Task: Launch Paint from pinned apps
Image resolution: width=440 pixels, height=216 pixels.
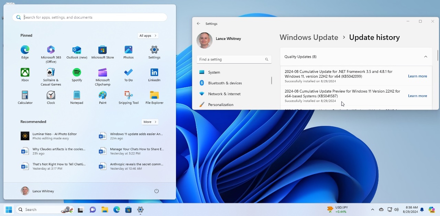Action: 102,95
